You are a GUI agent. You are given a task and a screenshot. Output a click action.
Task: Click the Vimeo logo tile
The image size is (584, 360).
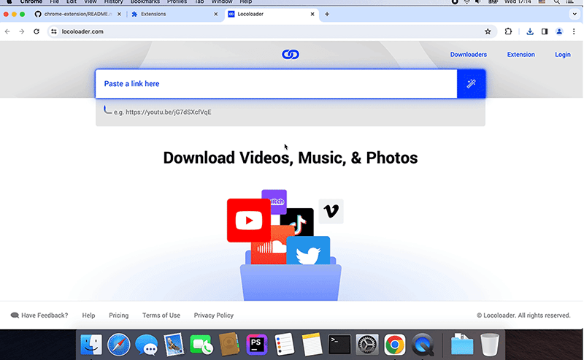[x=331, y=211]
